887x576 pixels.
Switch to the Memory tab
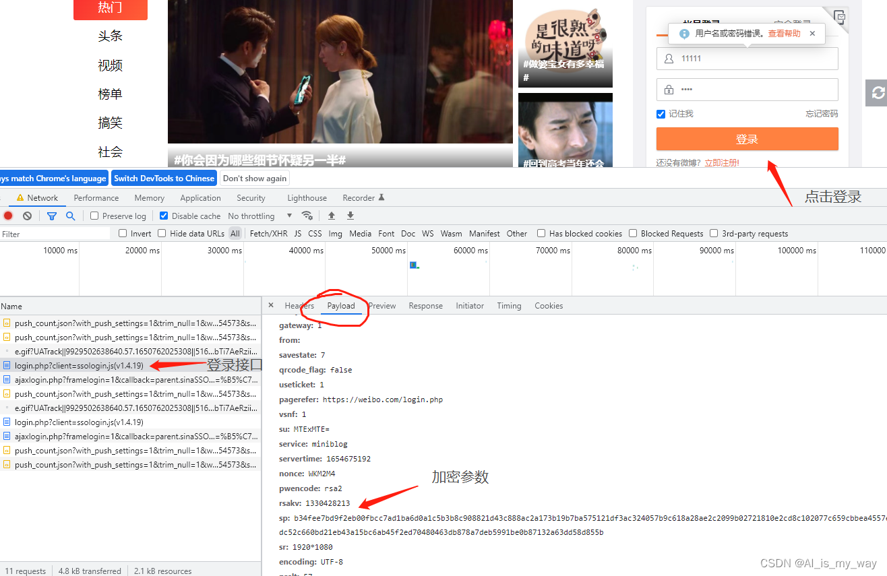(150, 197)
